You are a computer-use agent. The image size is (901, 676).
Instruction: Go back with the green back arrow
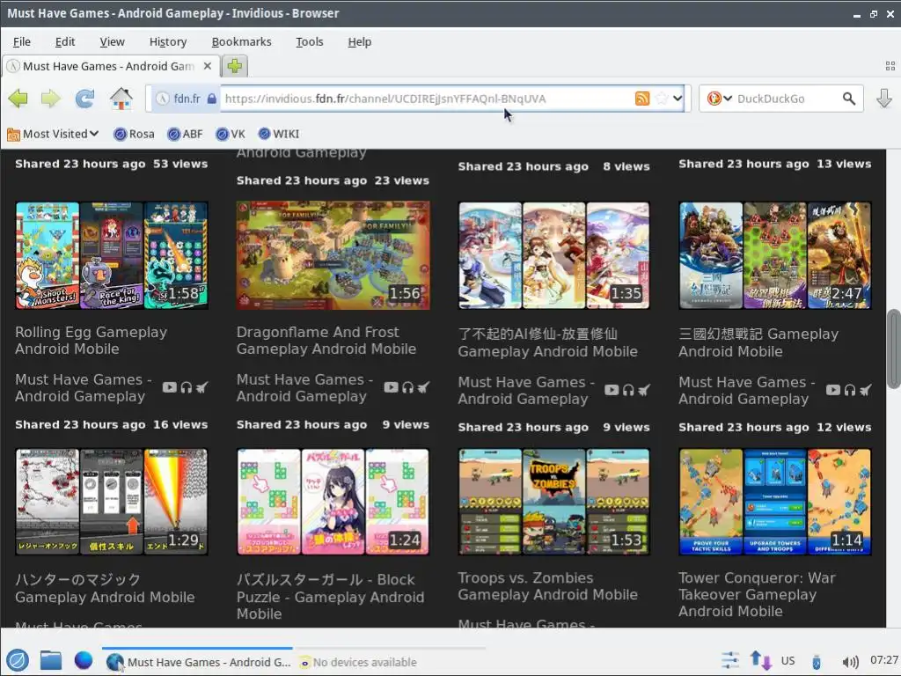(x=18, y=99)
